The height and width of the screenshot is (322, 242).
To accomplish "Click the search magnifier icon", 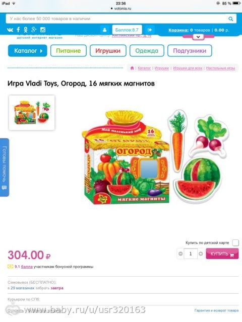I will click(231, 19).
